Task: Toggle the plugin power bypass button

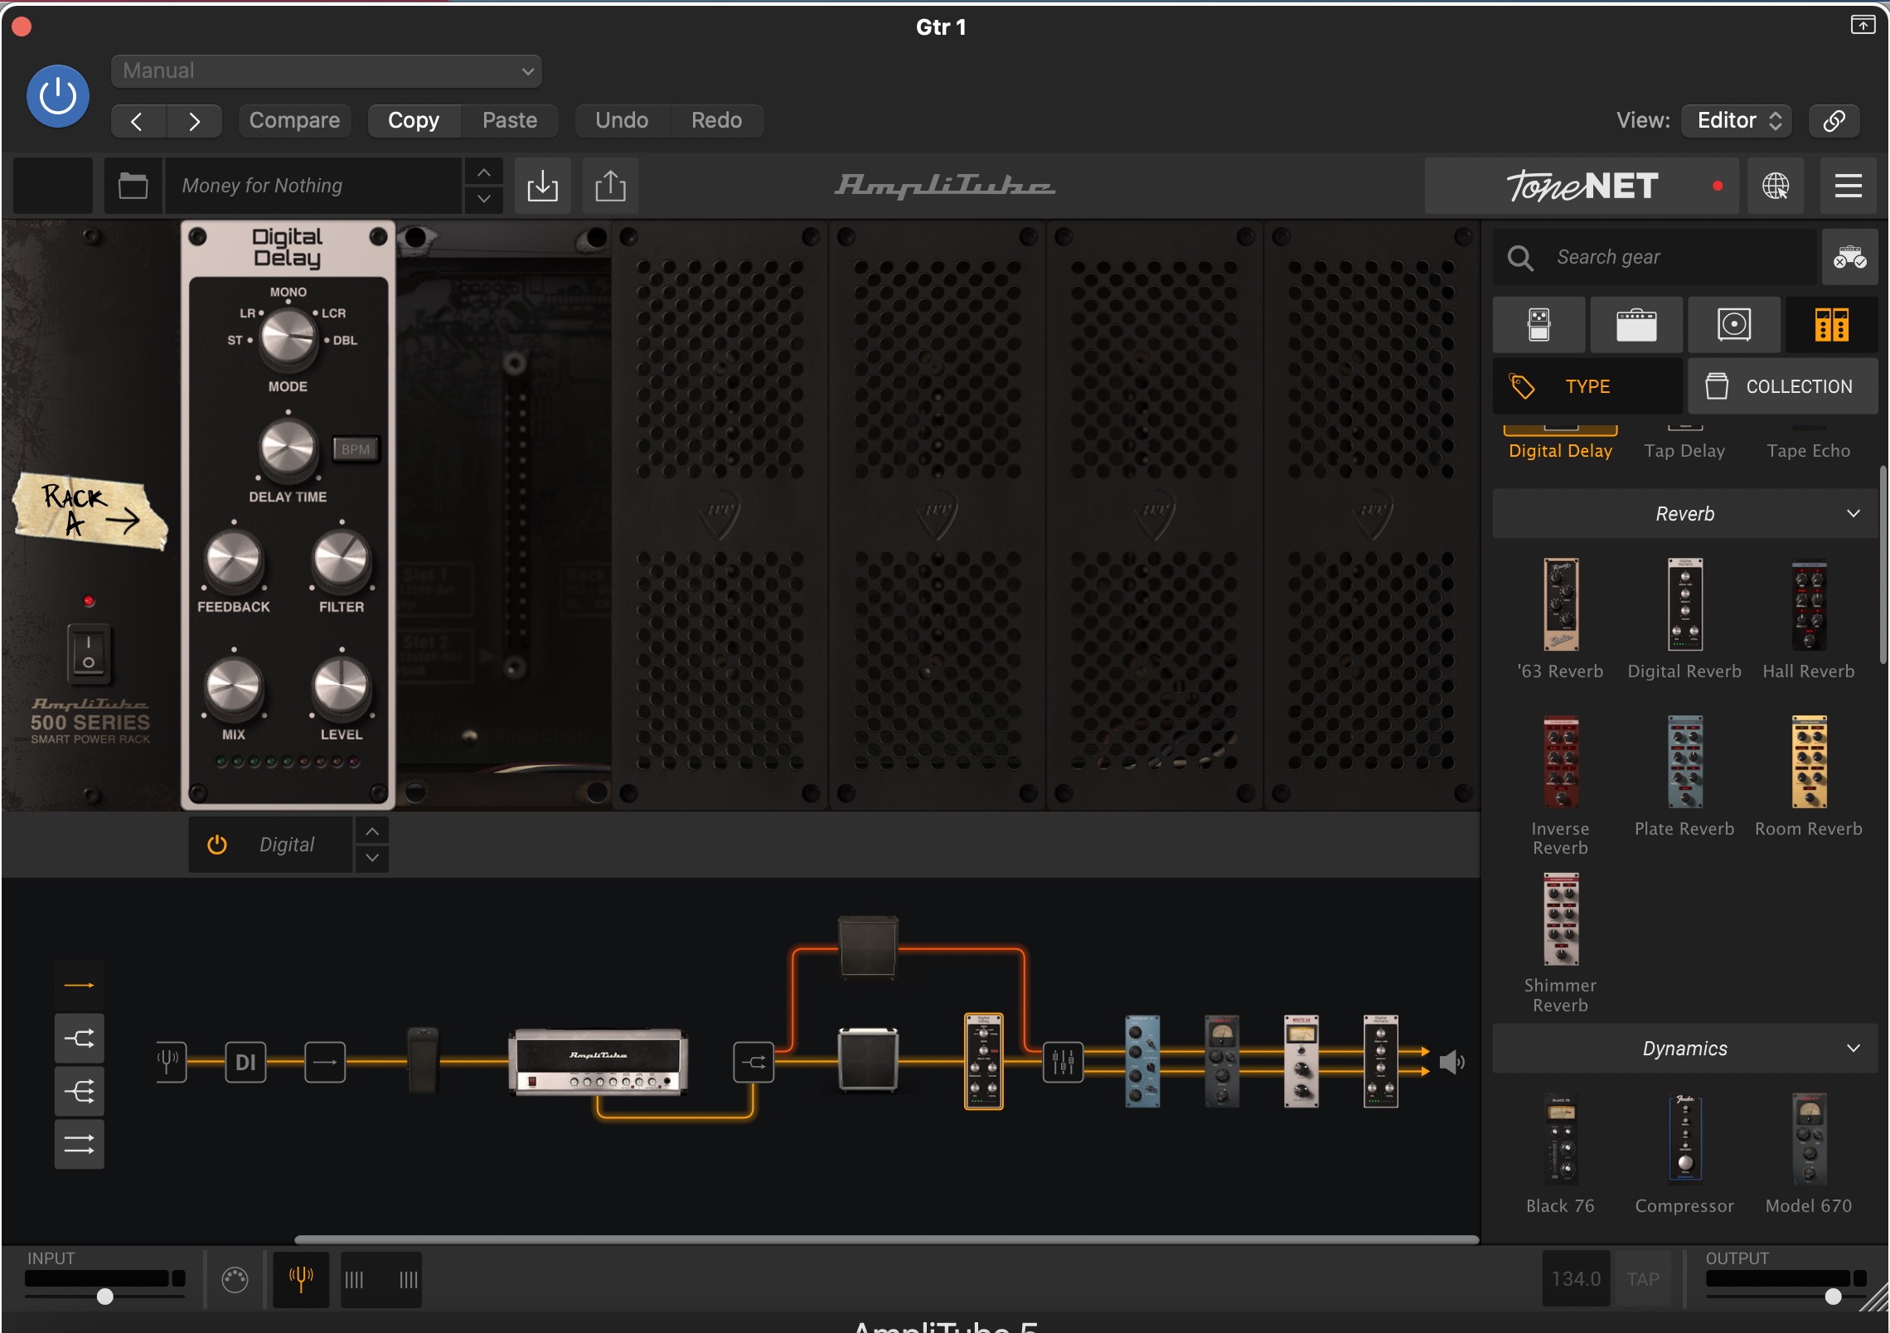Action: click(x=58, y=96)
